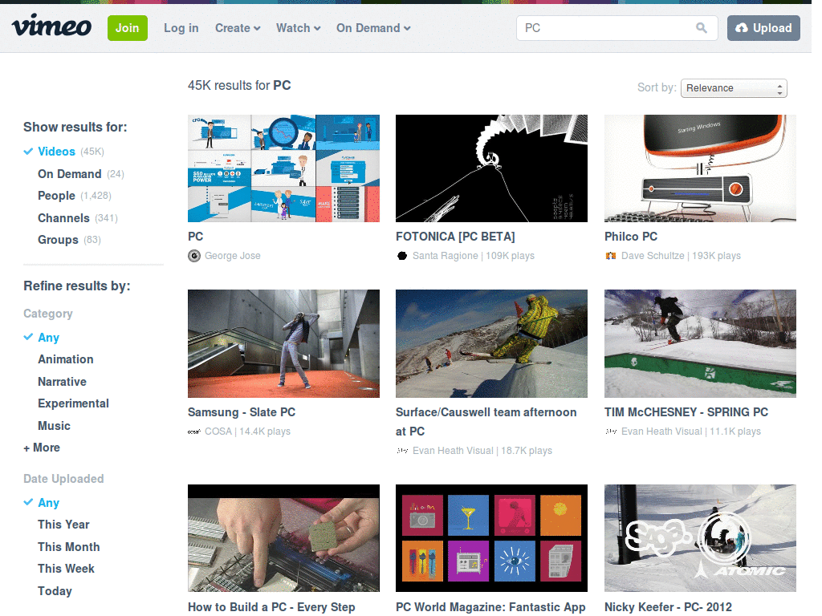822x616 pixels.
Task: Open the Sort by Relevance dropdown
Action: click(734, 88)
